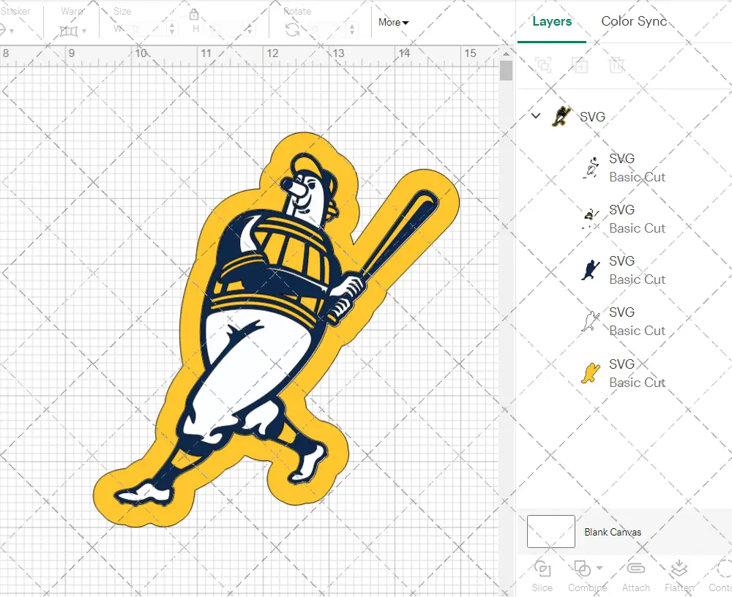Click the Group layers icon
Screen dimensions: 732x597
point(543,65)
